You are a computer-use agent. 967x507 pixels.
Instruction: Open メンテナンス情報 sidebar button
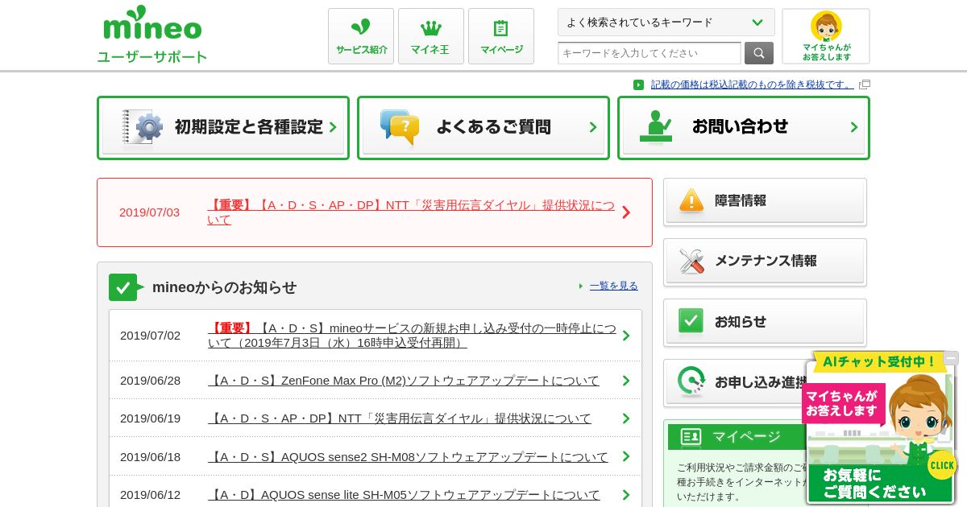coord(765,262)
